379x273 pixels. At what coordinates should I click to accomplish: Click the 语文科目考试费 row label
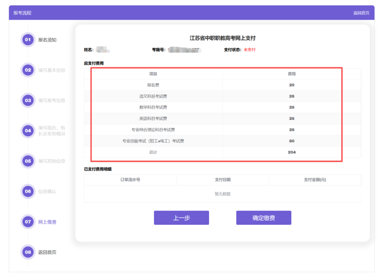tap(153, 96)
